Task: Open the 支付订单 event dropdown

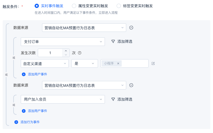Action: point(63,42)
